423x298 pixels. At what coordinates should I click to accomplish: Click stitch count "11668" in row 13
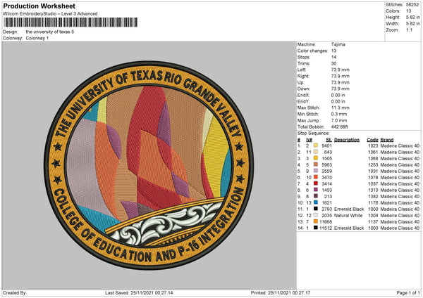tap(326, 222)
